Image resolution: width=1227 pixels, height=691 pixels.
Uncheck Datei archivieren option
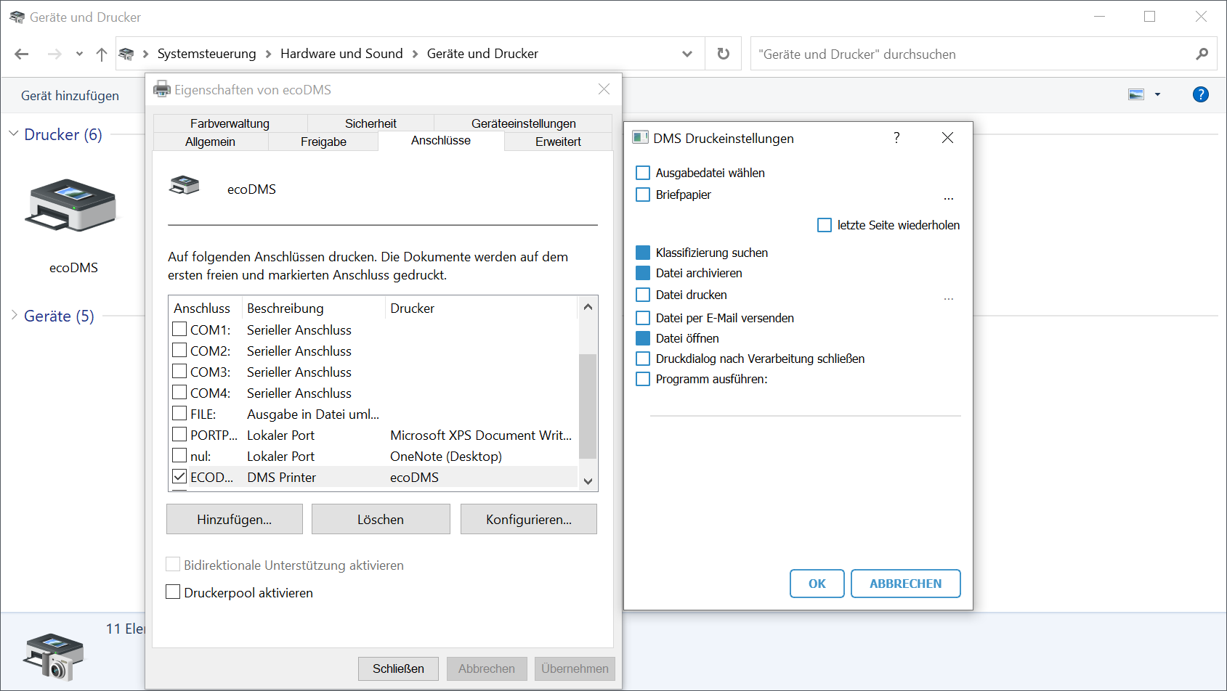point(643,273)
